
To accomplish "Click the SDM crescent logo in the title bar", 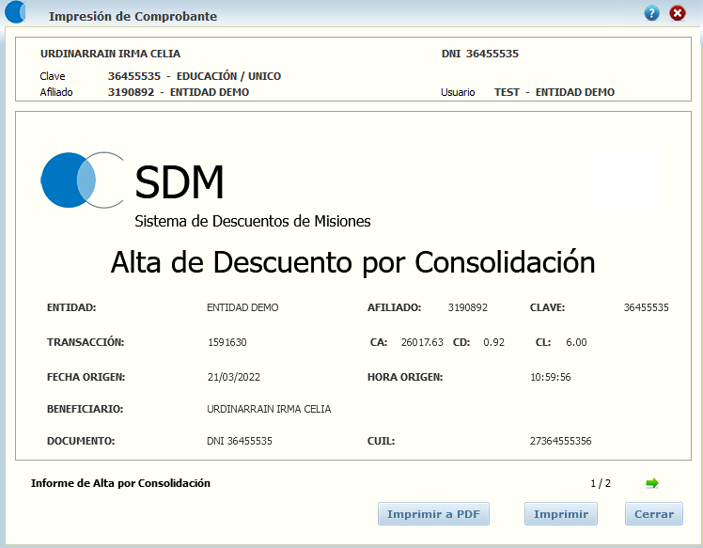I will tap(15, 12).
